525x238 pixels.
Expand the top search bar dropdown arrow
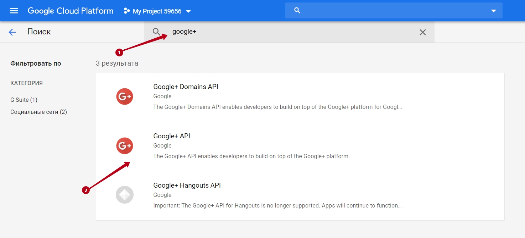click(x=494, y=11)
